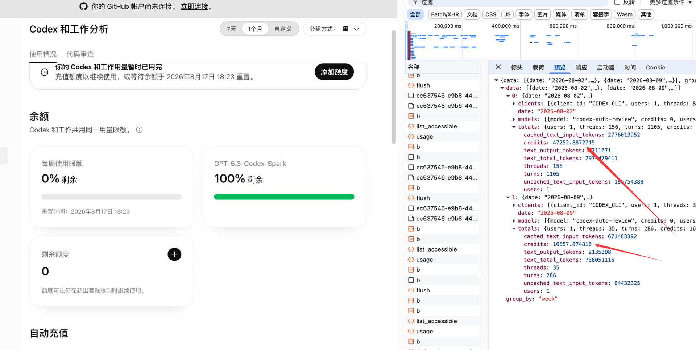Filter requests by 文档
The image size is (696, 350).
click(x=472, y=14)
